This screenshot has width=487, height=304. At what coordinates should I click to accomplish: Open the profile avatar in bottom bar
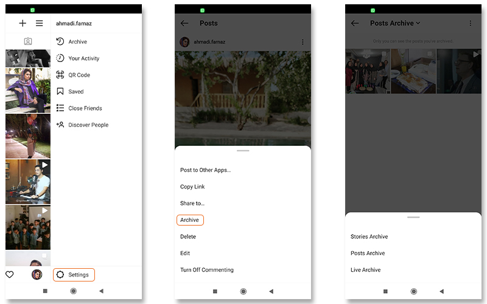(37, 275)
